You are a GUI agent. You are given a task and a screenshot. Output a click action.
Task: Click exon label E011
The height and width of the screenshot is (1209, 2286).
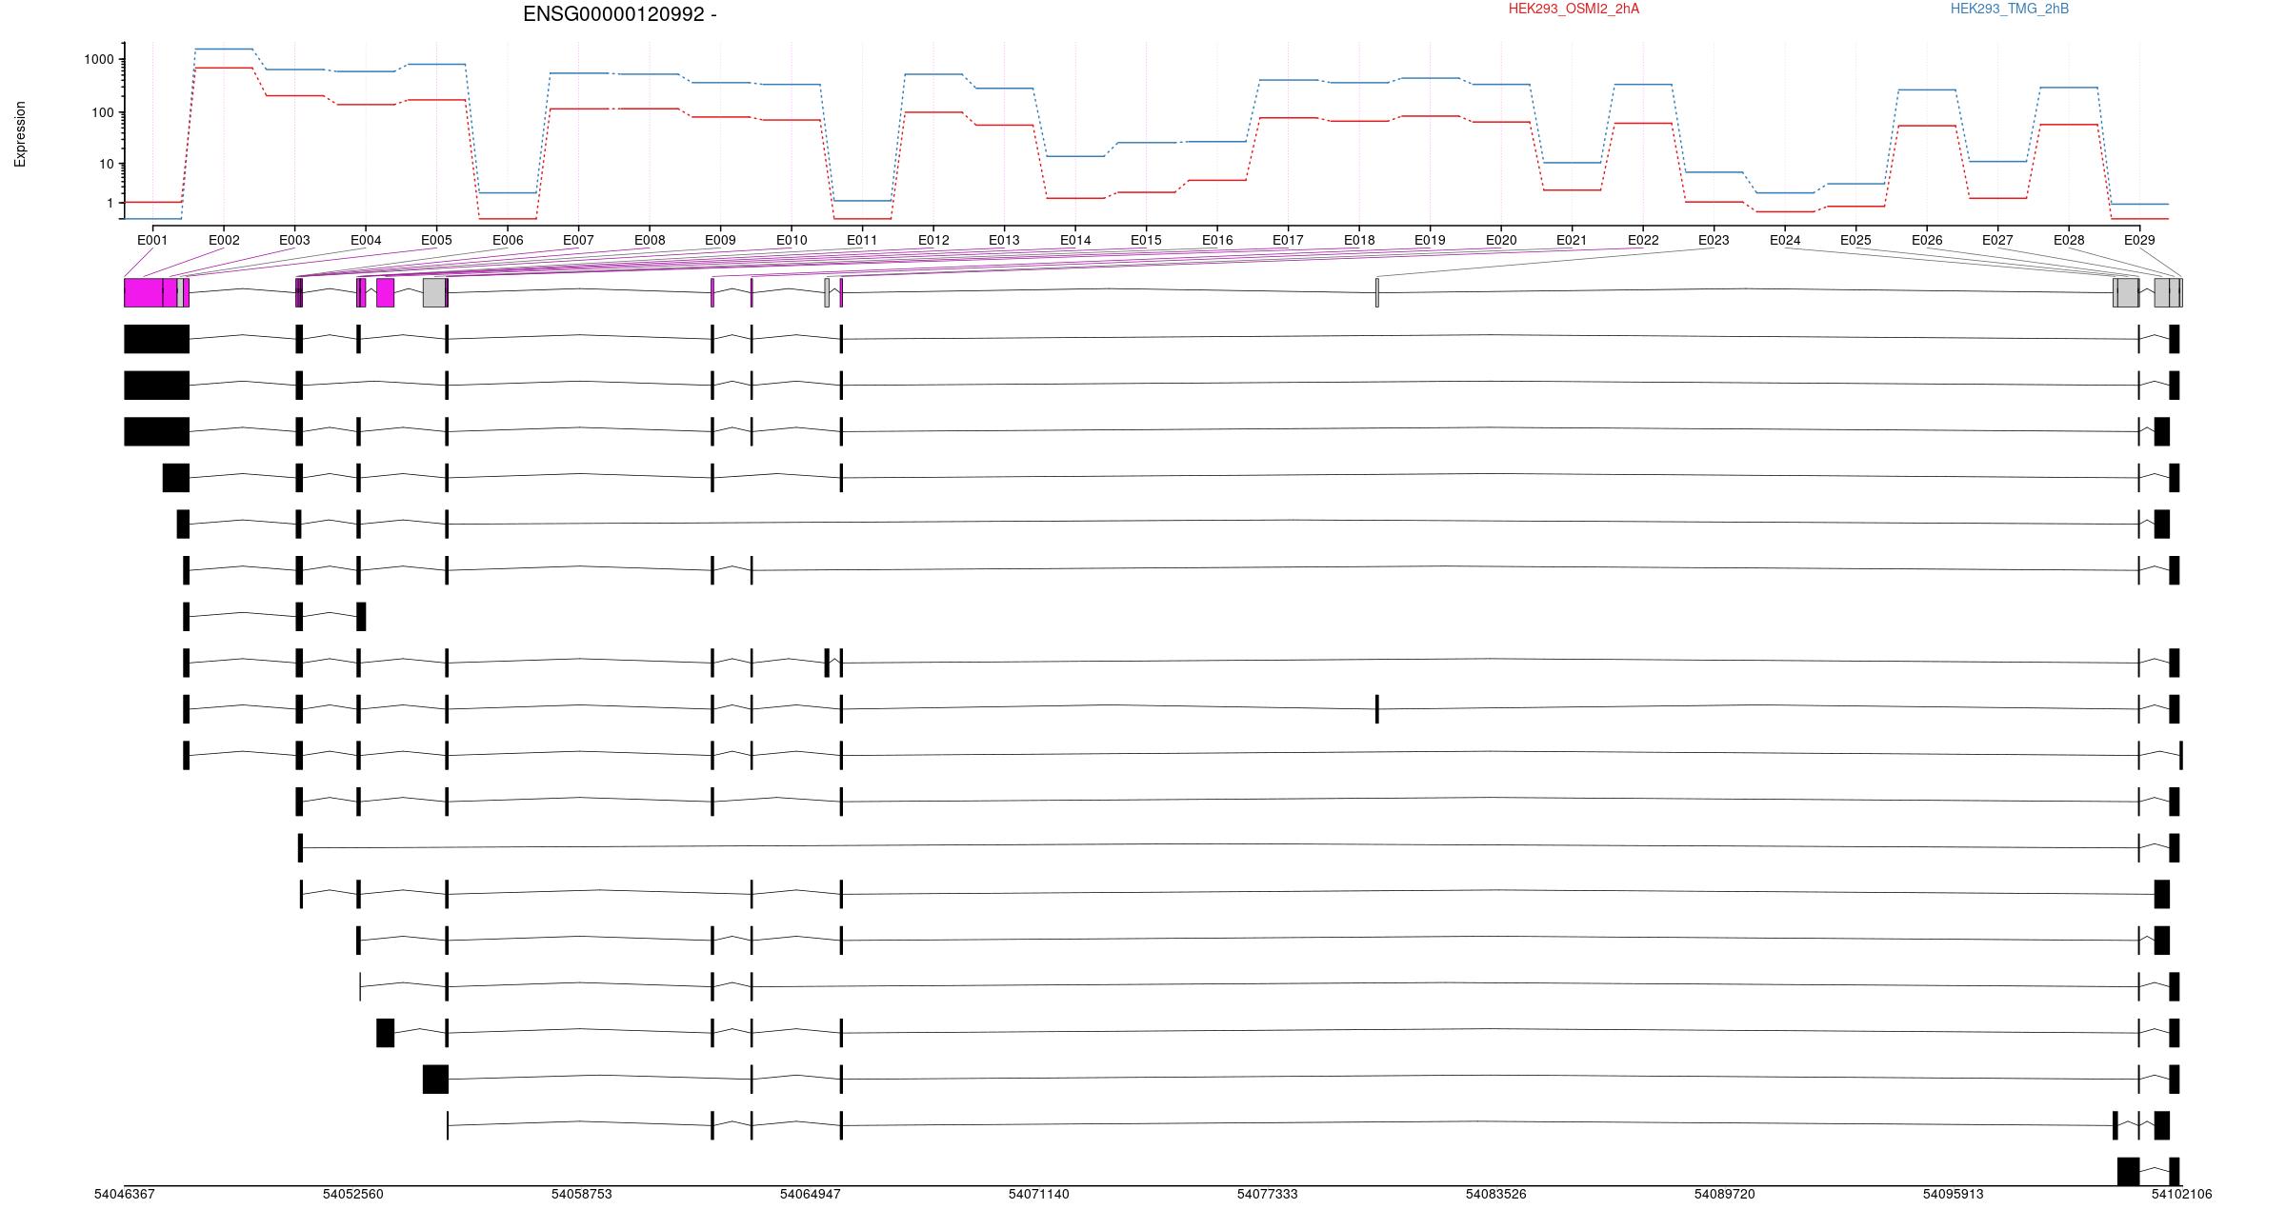click(x=862, y=241)
